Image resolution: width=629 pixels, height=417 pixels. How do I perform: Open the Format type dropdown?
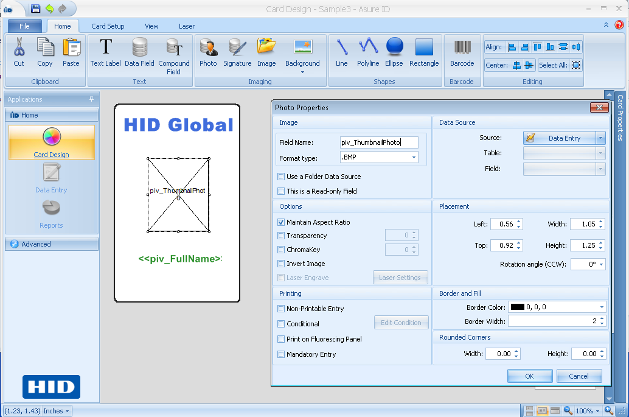pos(414,156)
